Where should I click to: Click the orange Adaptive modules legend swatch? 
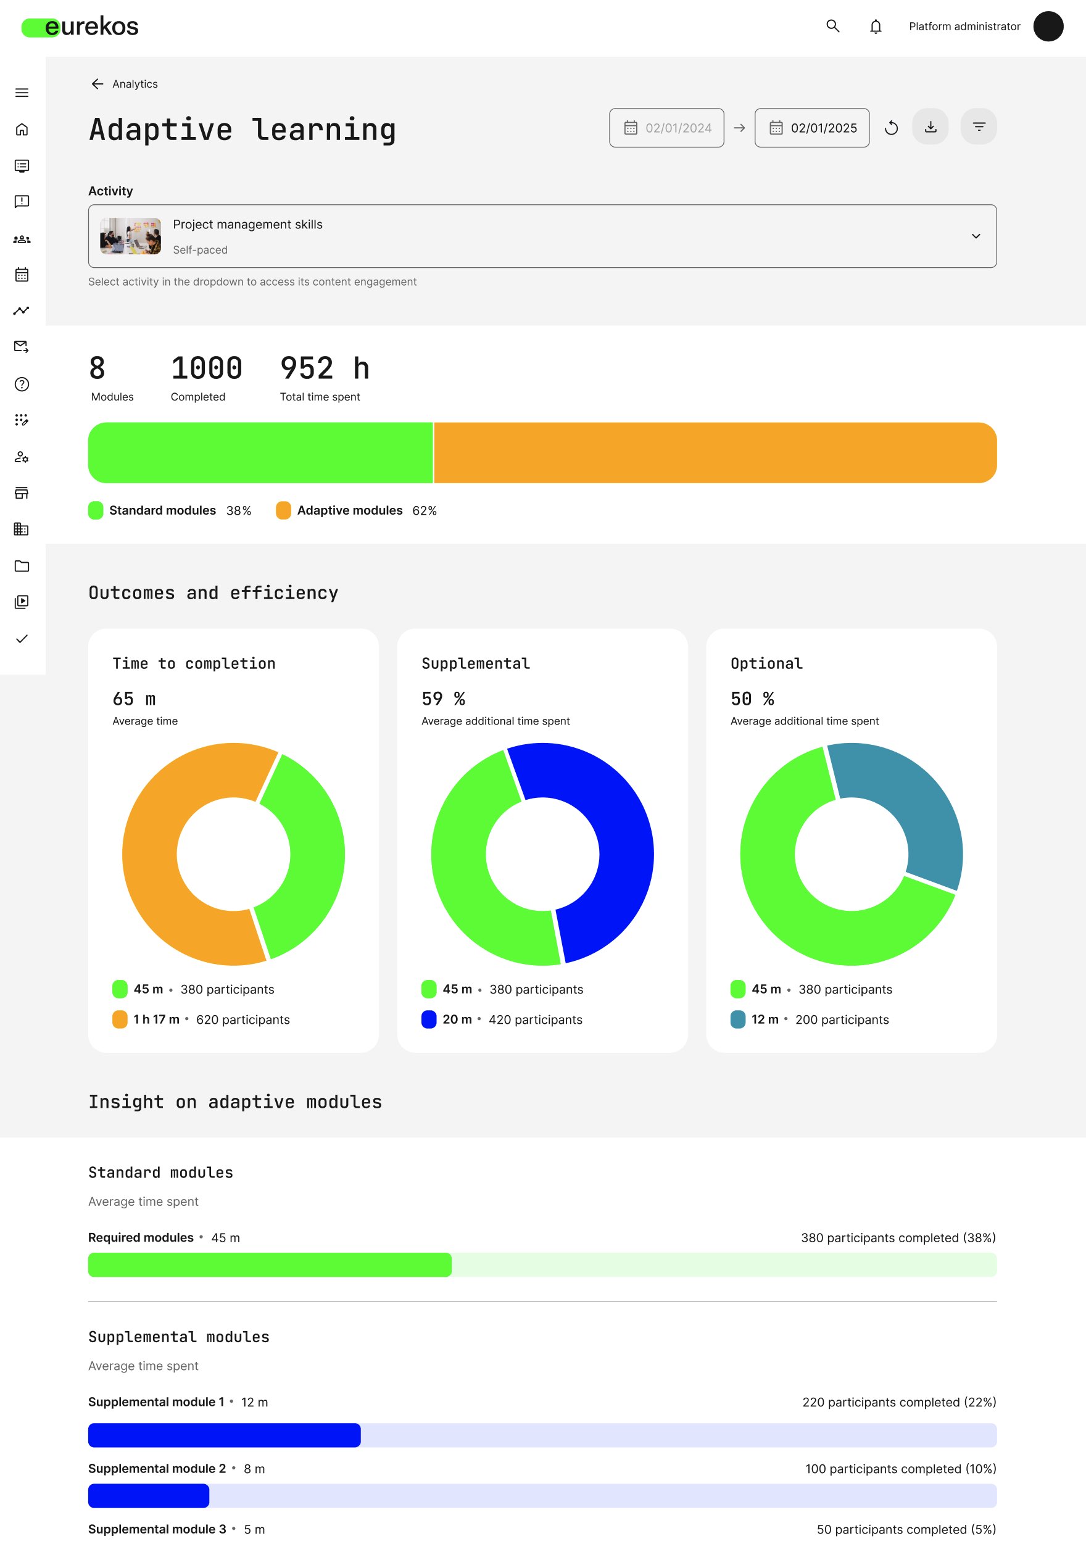284,510
